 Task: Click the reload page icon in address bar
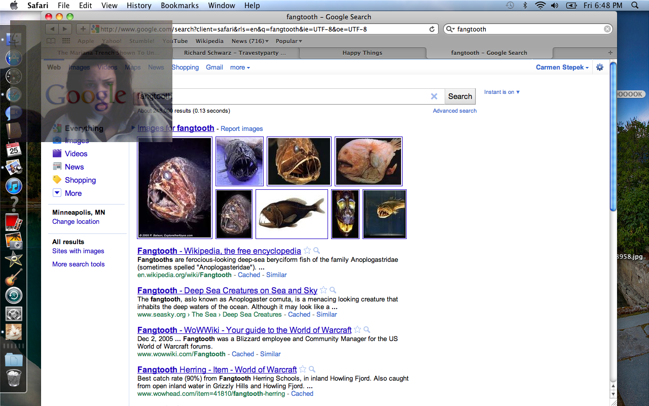pos(432,29)
